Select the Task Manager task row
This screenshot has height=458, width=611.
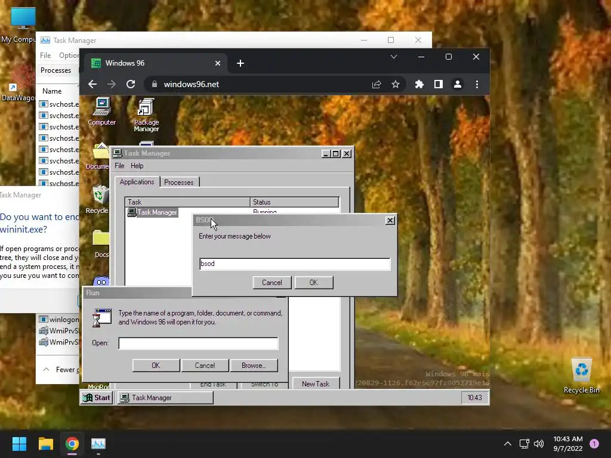tap(152, 212)
